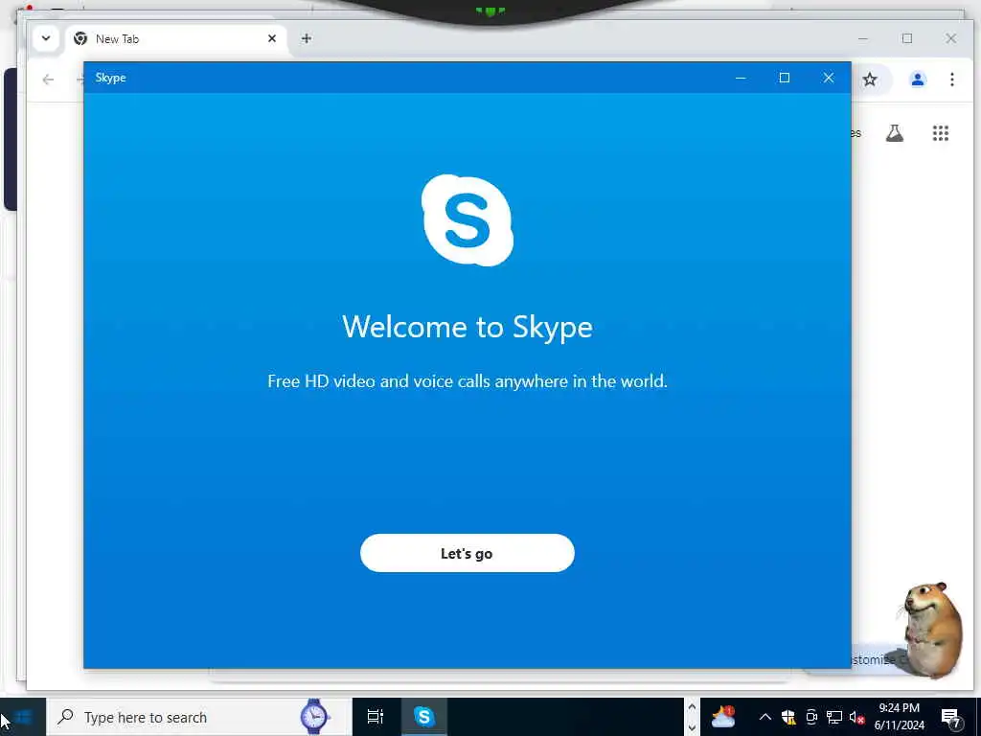Go back in Chrome using back arrow

48,80
